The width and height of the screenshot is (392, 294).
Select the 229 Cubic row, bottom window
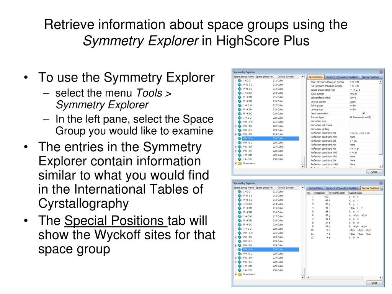coord(271,266)
